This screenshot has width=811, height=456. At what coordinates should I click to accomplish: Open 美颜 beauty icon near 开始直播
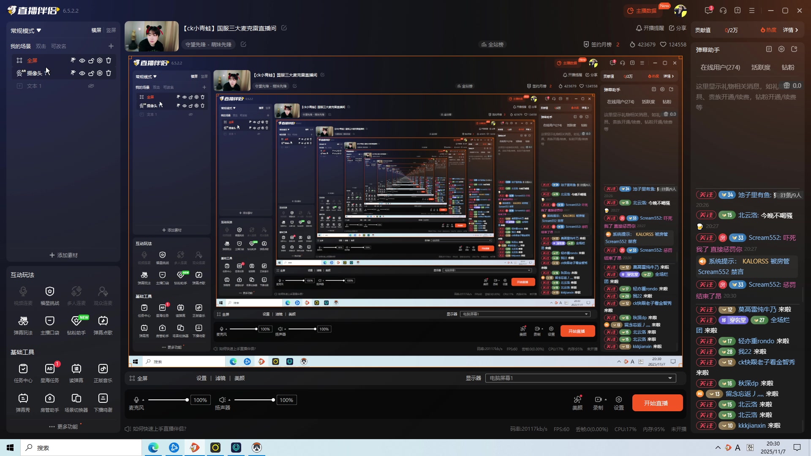[577, 400]
